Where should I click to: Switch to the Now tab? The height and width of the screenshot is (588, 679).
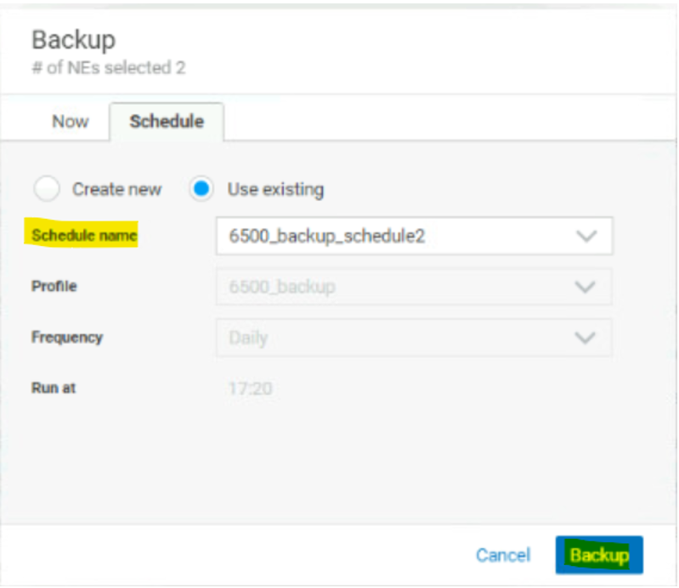(71, 121)
